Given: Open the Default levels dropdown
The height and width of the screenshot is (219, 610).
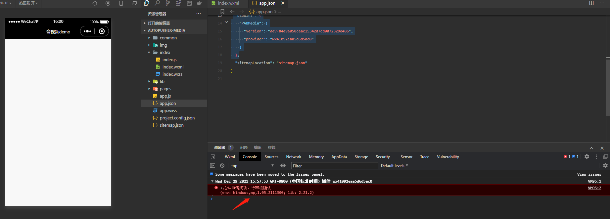Looking at the screenshot, I should [395, 166].
